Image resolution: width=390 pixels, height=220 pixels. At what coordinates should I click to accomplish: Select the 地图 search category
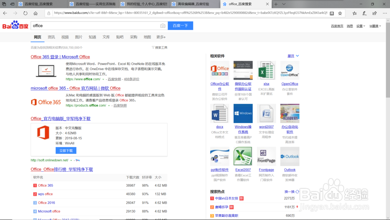[x=147, y=37]
